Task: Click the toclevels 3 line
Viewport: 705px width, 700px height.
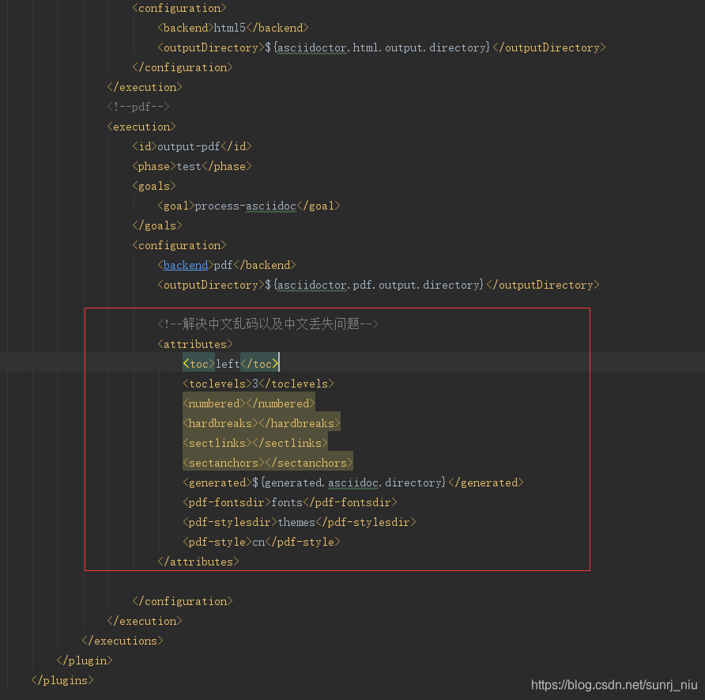Action: point(258,384)
